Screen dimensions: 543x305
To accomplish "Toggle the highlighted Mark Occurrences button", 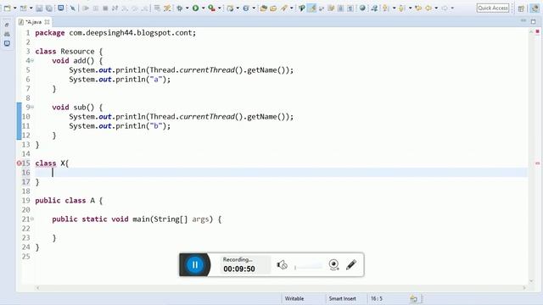I will pyautogui.click(x=312, y=8).
